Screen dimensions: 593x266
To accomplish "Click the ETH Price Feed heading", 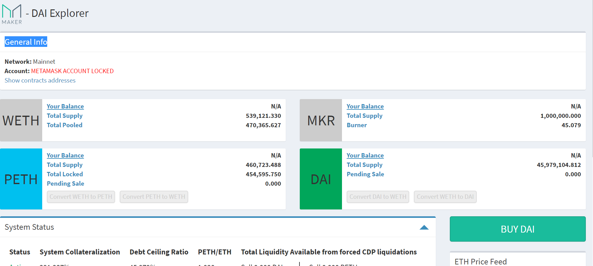I will point(480,262).
